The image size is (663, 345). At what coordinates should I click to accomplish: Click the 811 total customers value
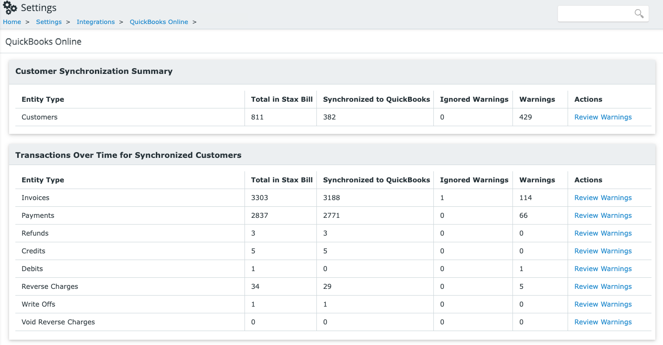click(257, 117)
